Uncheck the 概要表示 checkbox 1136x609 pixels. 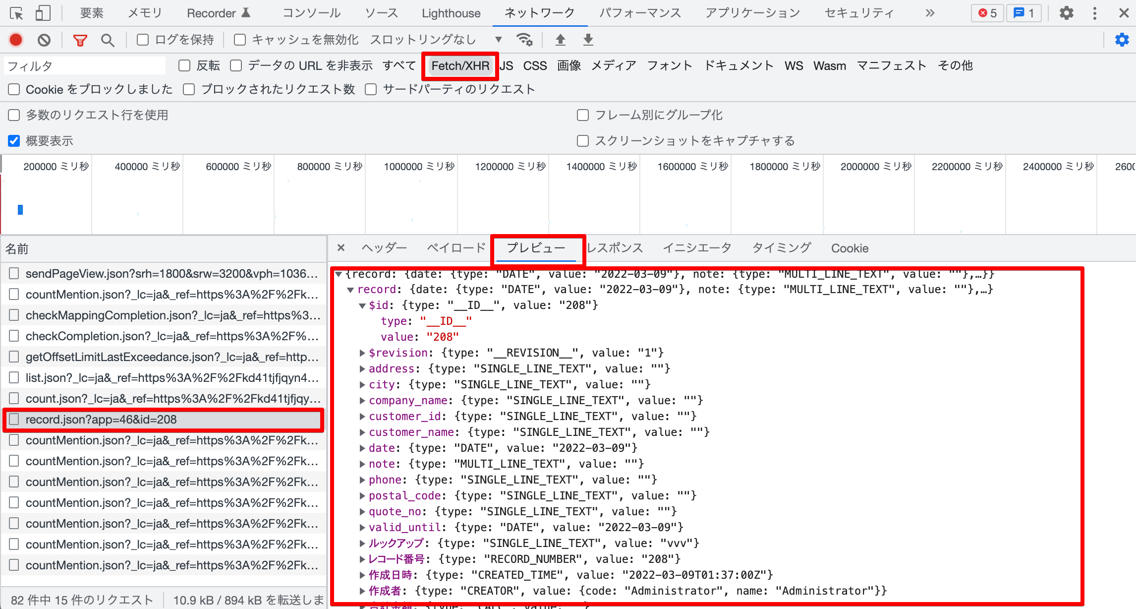tap(14, 141)
